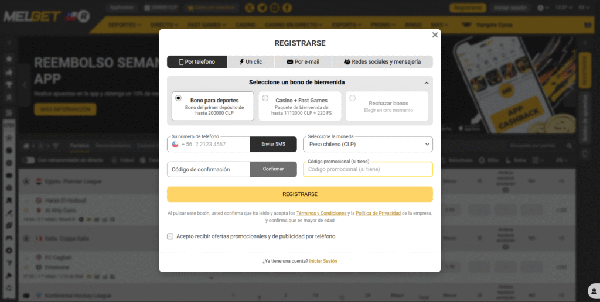The image size is (600, 302).
Task: Click the 'Confirmar' code button
Action: (x=273, y=169)
